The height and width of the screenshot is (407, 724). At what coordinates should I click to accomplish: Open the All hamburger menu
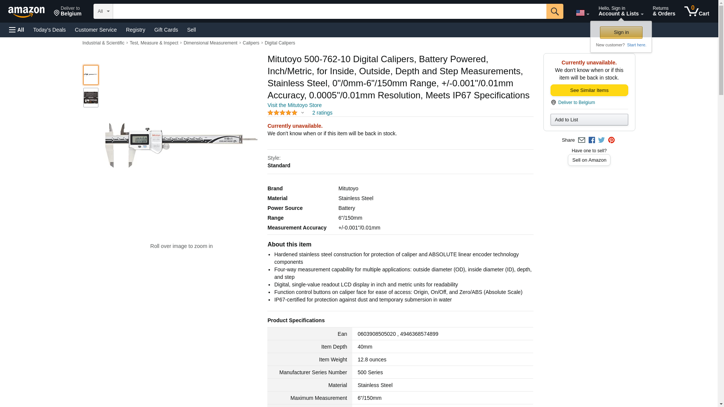[17, 30]
